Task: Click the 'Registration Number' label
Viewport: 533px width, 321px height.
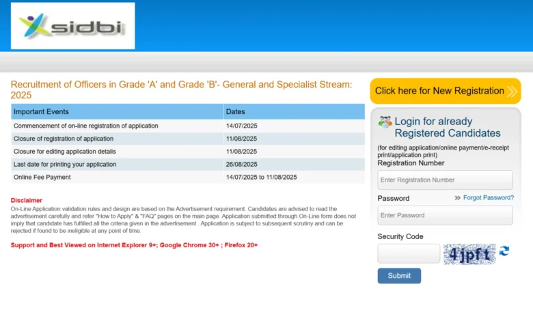Action: tap(411, 163)
